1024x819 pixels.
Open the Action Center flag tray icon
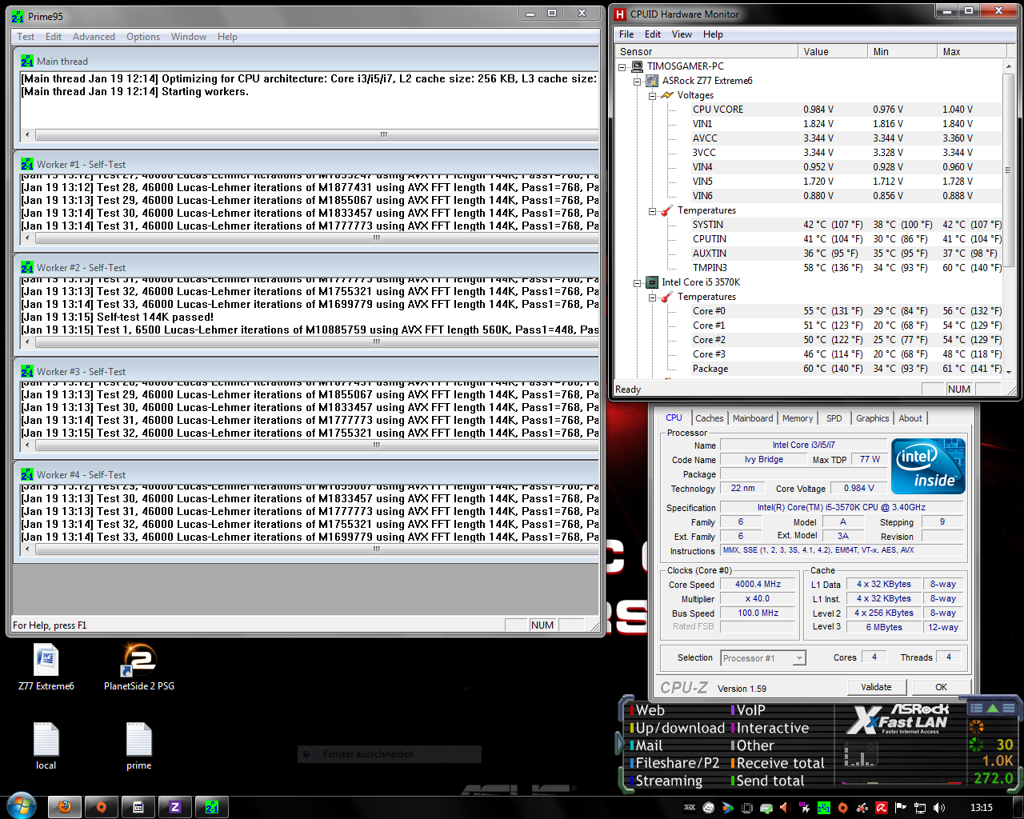click(x=901, y=808)
